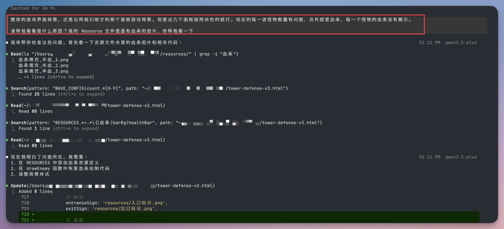This screenshot has width=504, height=229.
Task: Click user message starting "整体的游戏界面背景"
Action: [211, 20]
